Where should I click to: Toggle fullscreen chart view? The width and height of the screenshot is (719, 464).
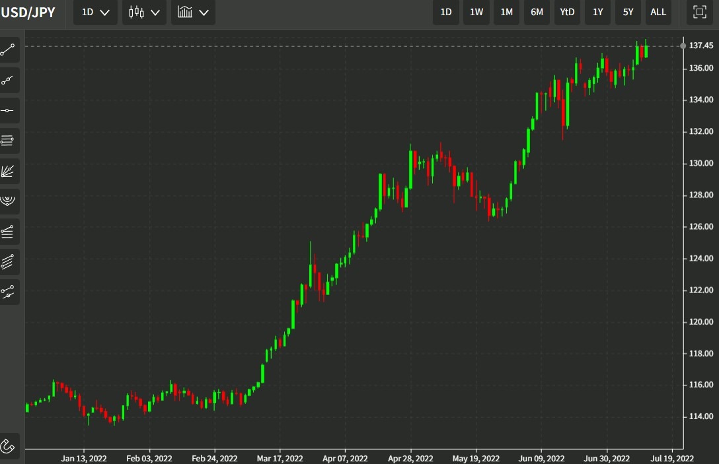tap(699, 12)
